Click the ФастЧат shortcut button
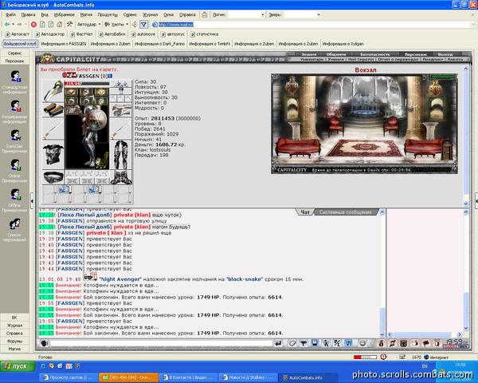The height and width of the screenshot is (383, 478). (81, 34)
